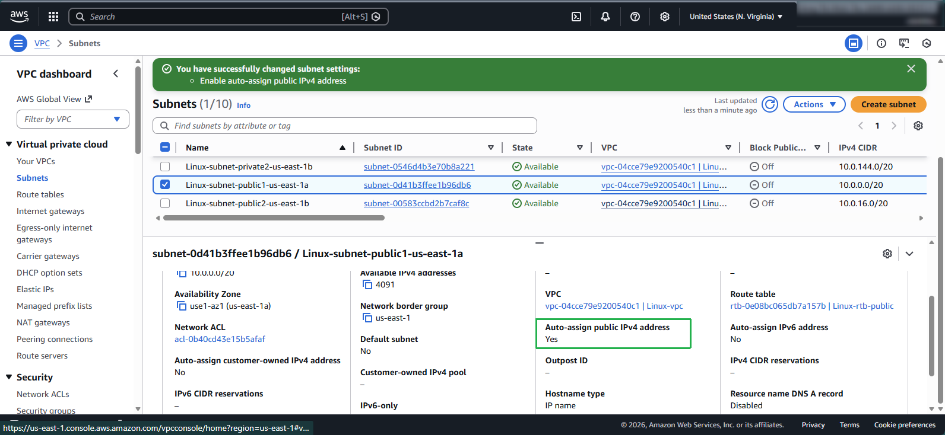Image resolution: width=945 pixels, height=435 pixels.
Task: Open subnet-0546d4b3e70b8a221 link
Action: click(419, 167)
